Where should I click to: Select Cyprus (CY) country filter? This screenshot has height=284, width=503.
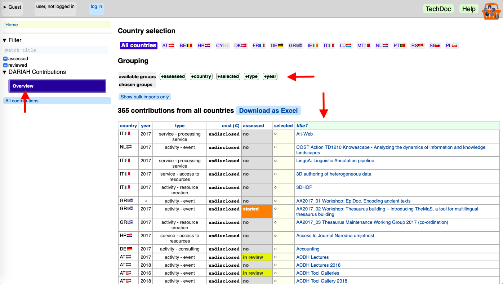point(222,45)
